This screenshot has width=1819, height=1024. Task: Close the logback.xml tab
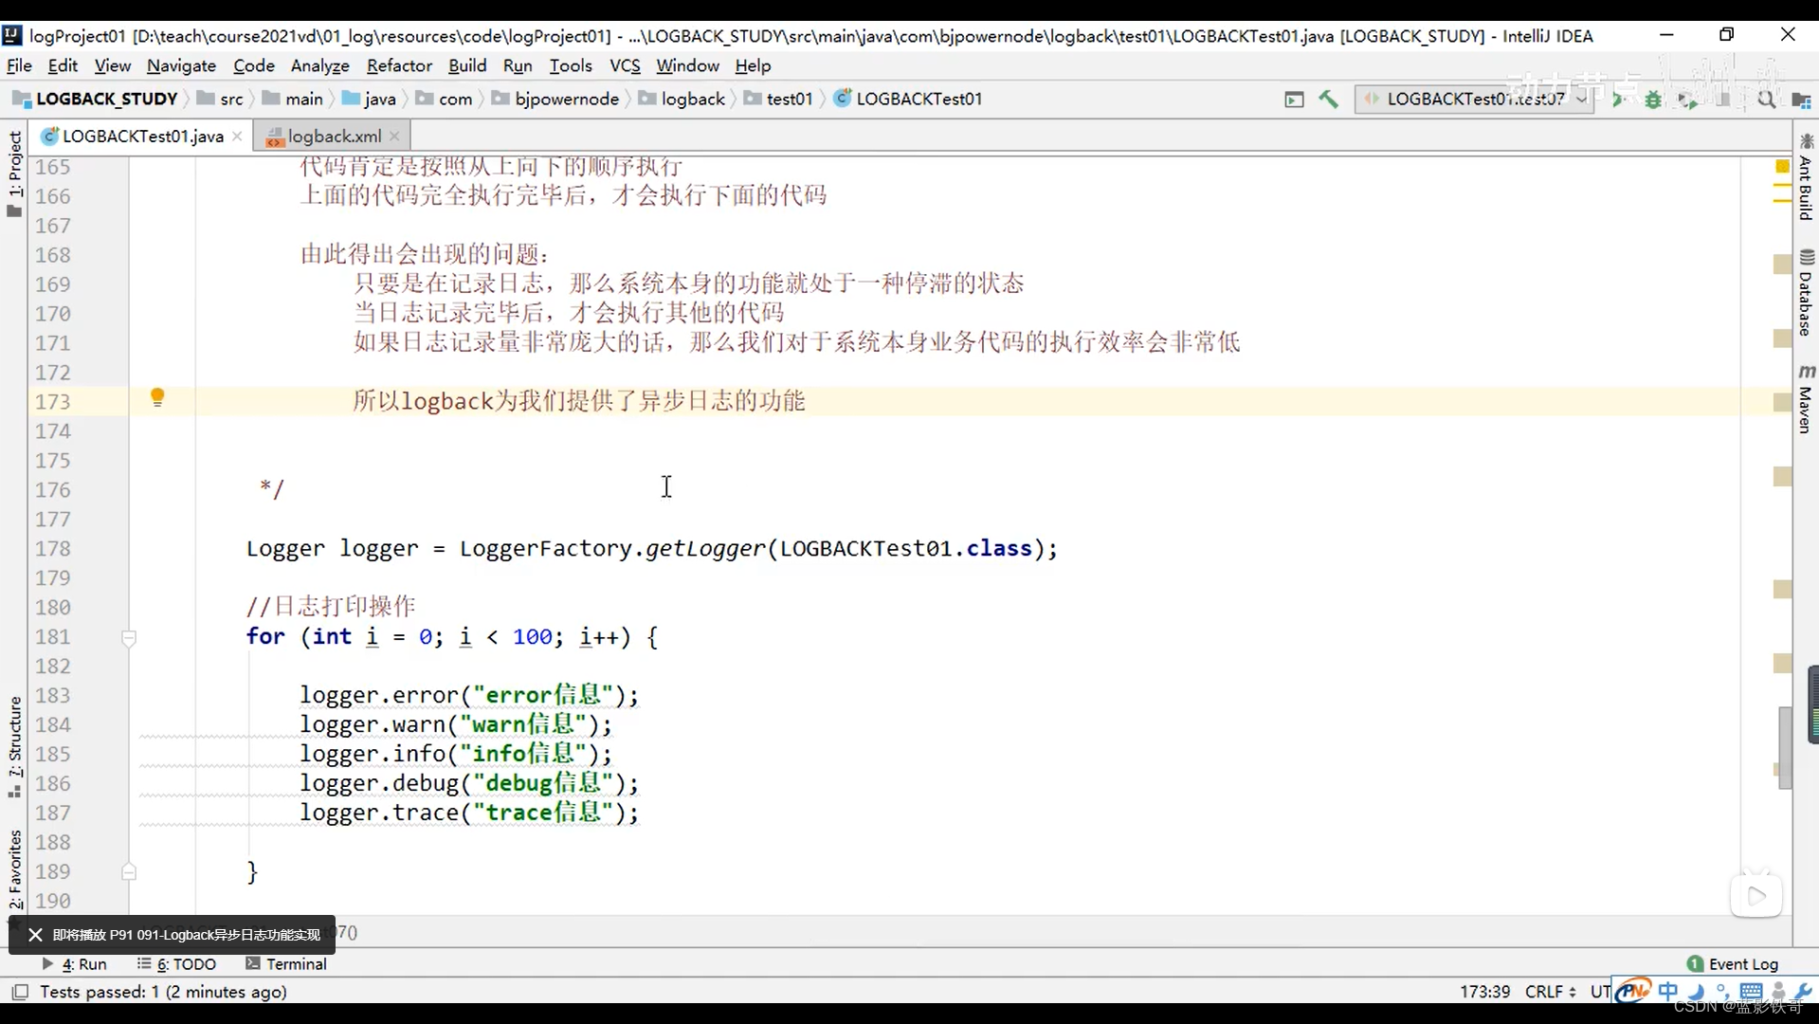tap(394, 137)
